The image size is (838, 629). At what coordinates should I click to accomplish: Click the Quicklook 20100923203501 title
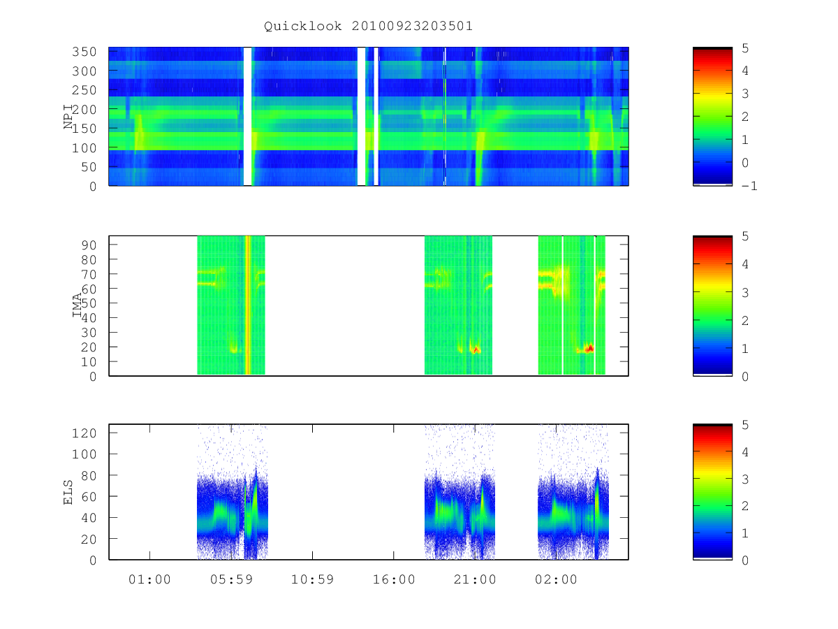pos(368,27)
